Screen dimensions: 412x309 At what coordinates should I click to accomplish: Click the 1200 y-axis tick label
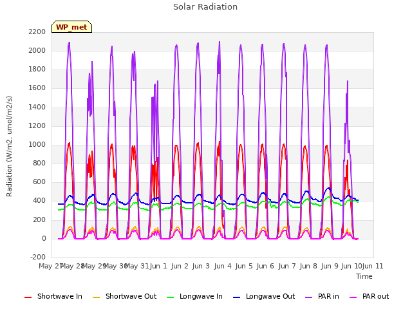pyautogui.click(x=37, y=126)
